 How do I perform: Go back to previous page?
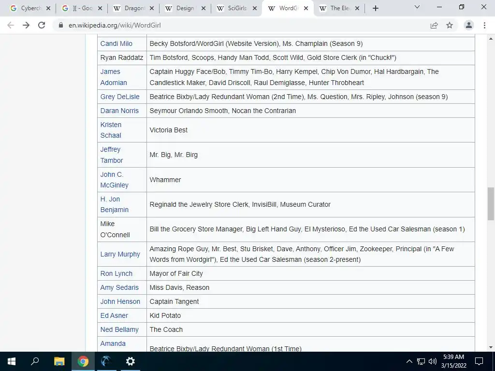[11, 25]
